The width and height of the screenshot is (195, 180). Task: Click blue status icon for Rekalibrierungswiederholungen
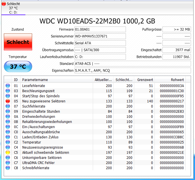(8, 122)
